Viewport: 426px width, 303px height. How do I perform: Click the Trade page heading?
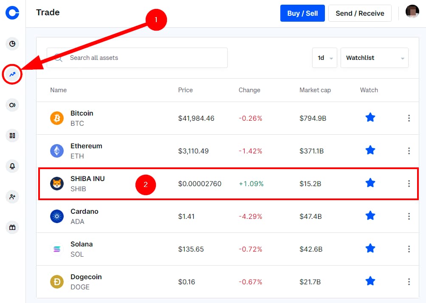pyautogui.click(x=48, y=12)
